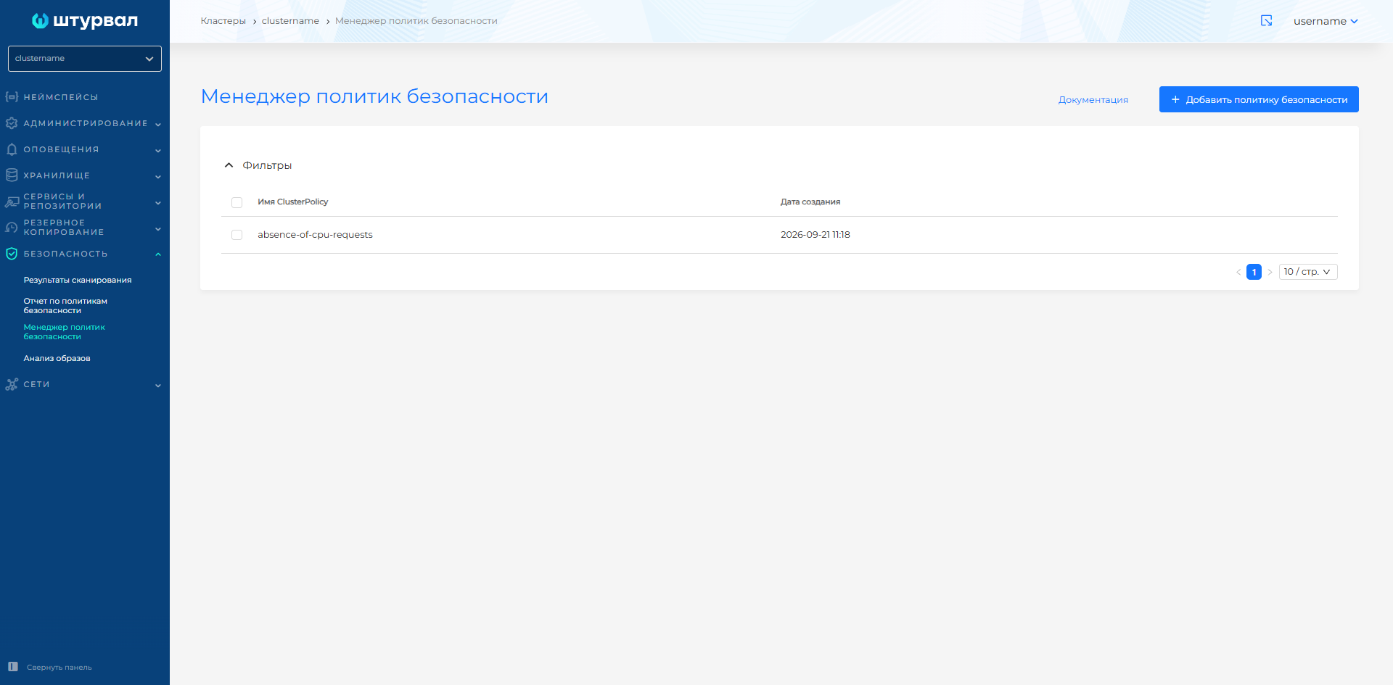This screenshot has height=685, width=1393.
Task: Click the Имя ClusterPolicy column header
Action: pyautogui.click(x=293, y=202)
